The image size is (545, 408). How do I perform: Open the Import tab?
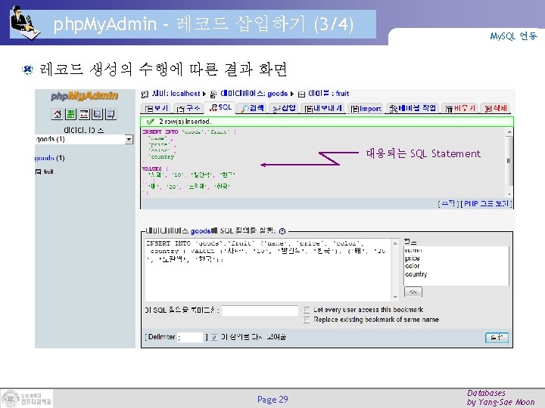pos(366,109)
